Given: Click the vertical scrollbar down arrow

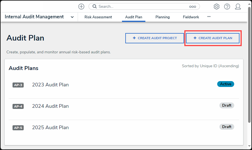Looking at the screenshot, I should [249, 146].
